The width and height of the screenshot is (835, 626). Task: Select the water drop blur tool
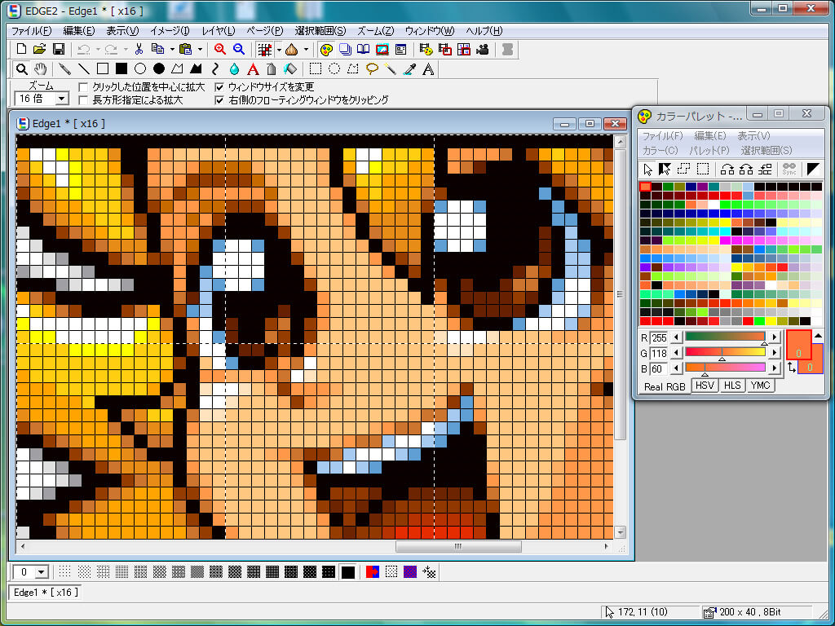[x=235, y=68]
